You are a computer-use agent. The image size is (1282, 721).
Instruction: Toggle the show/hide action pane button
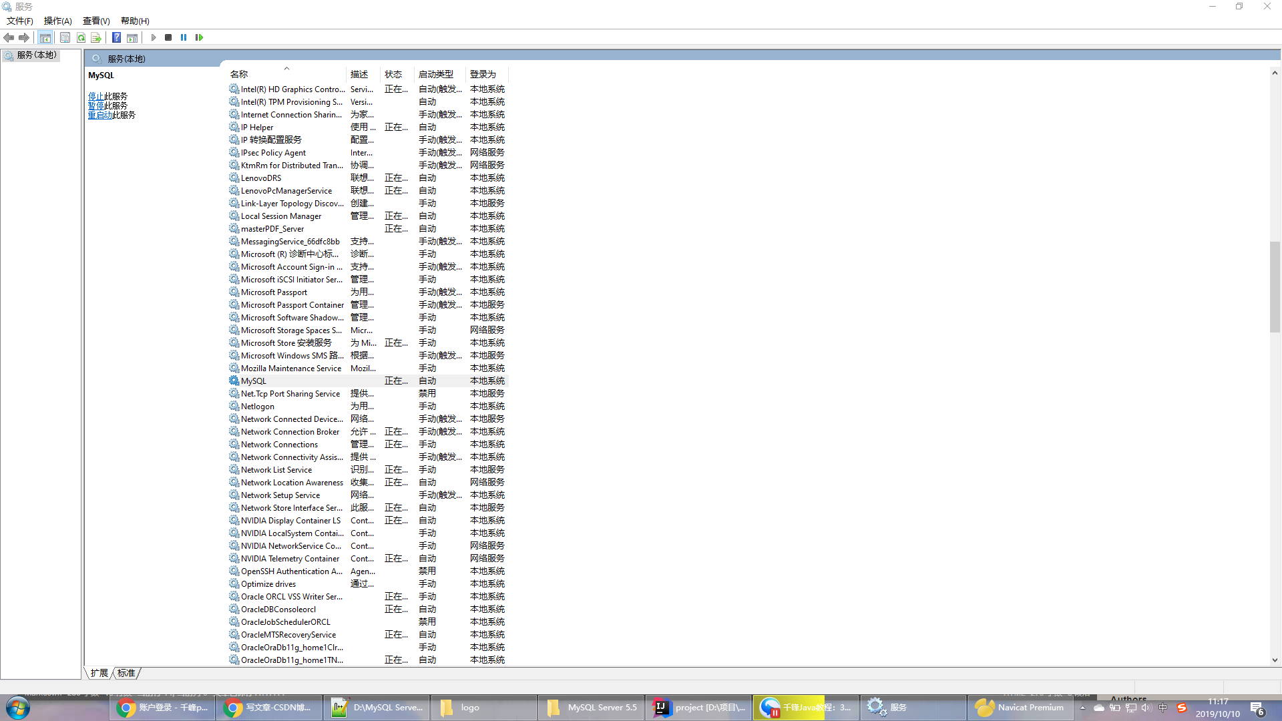[132, 37]
